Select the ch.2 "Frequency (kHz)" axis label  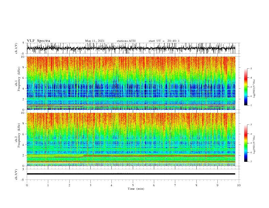[19, 135]
